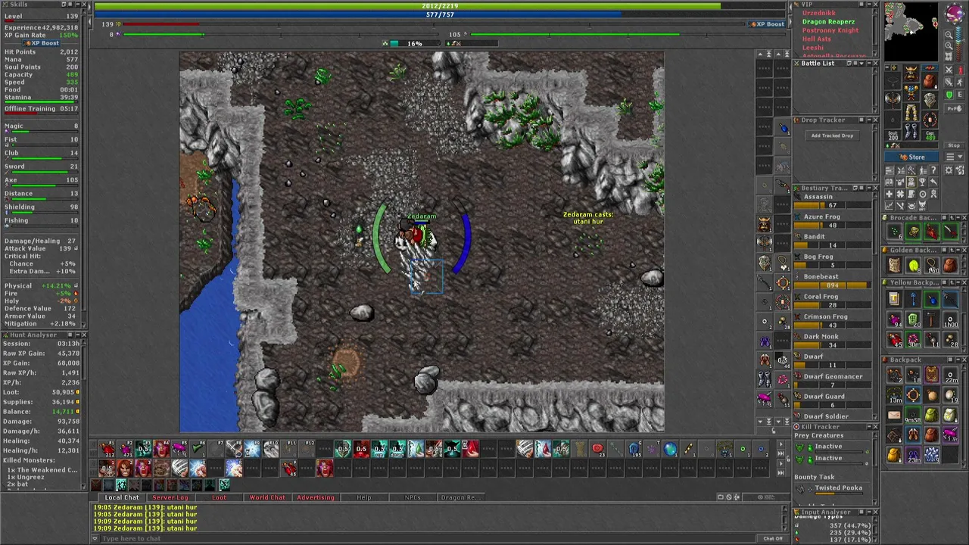Open the Advertising chat tab
Viewport: 969px width, 545px height.
pyautogui.click(x=315, y=497)
